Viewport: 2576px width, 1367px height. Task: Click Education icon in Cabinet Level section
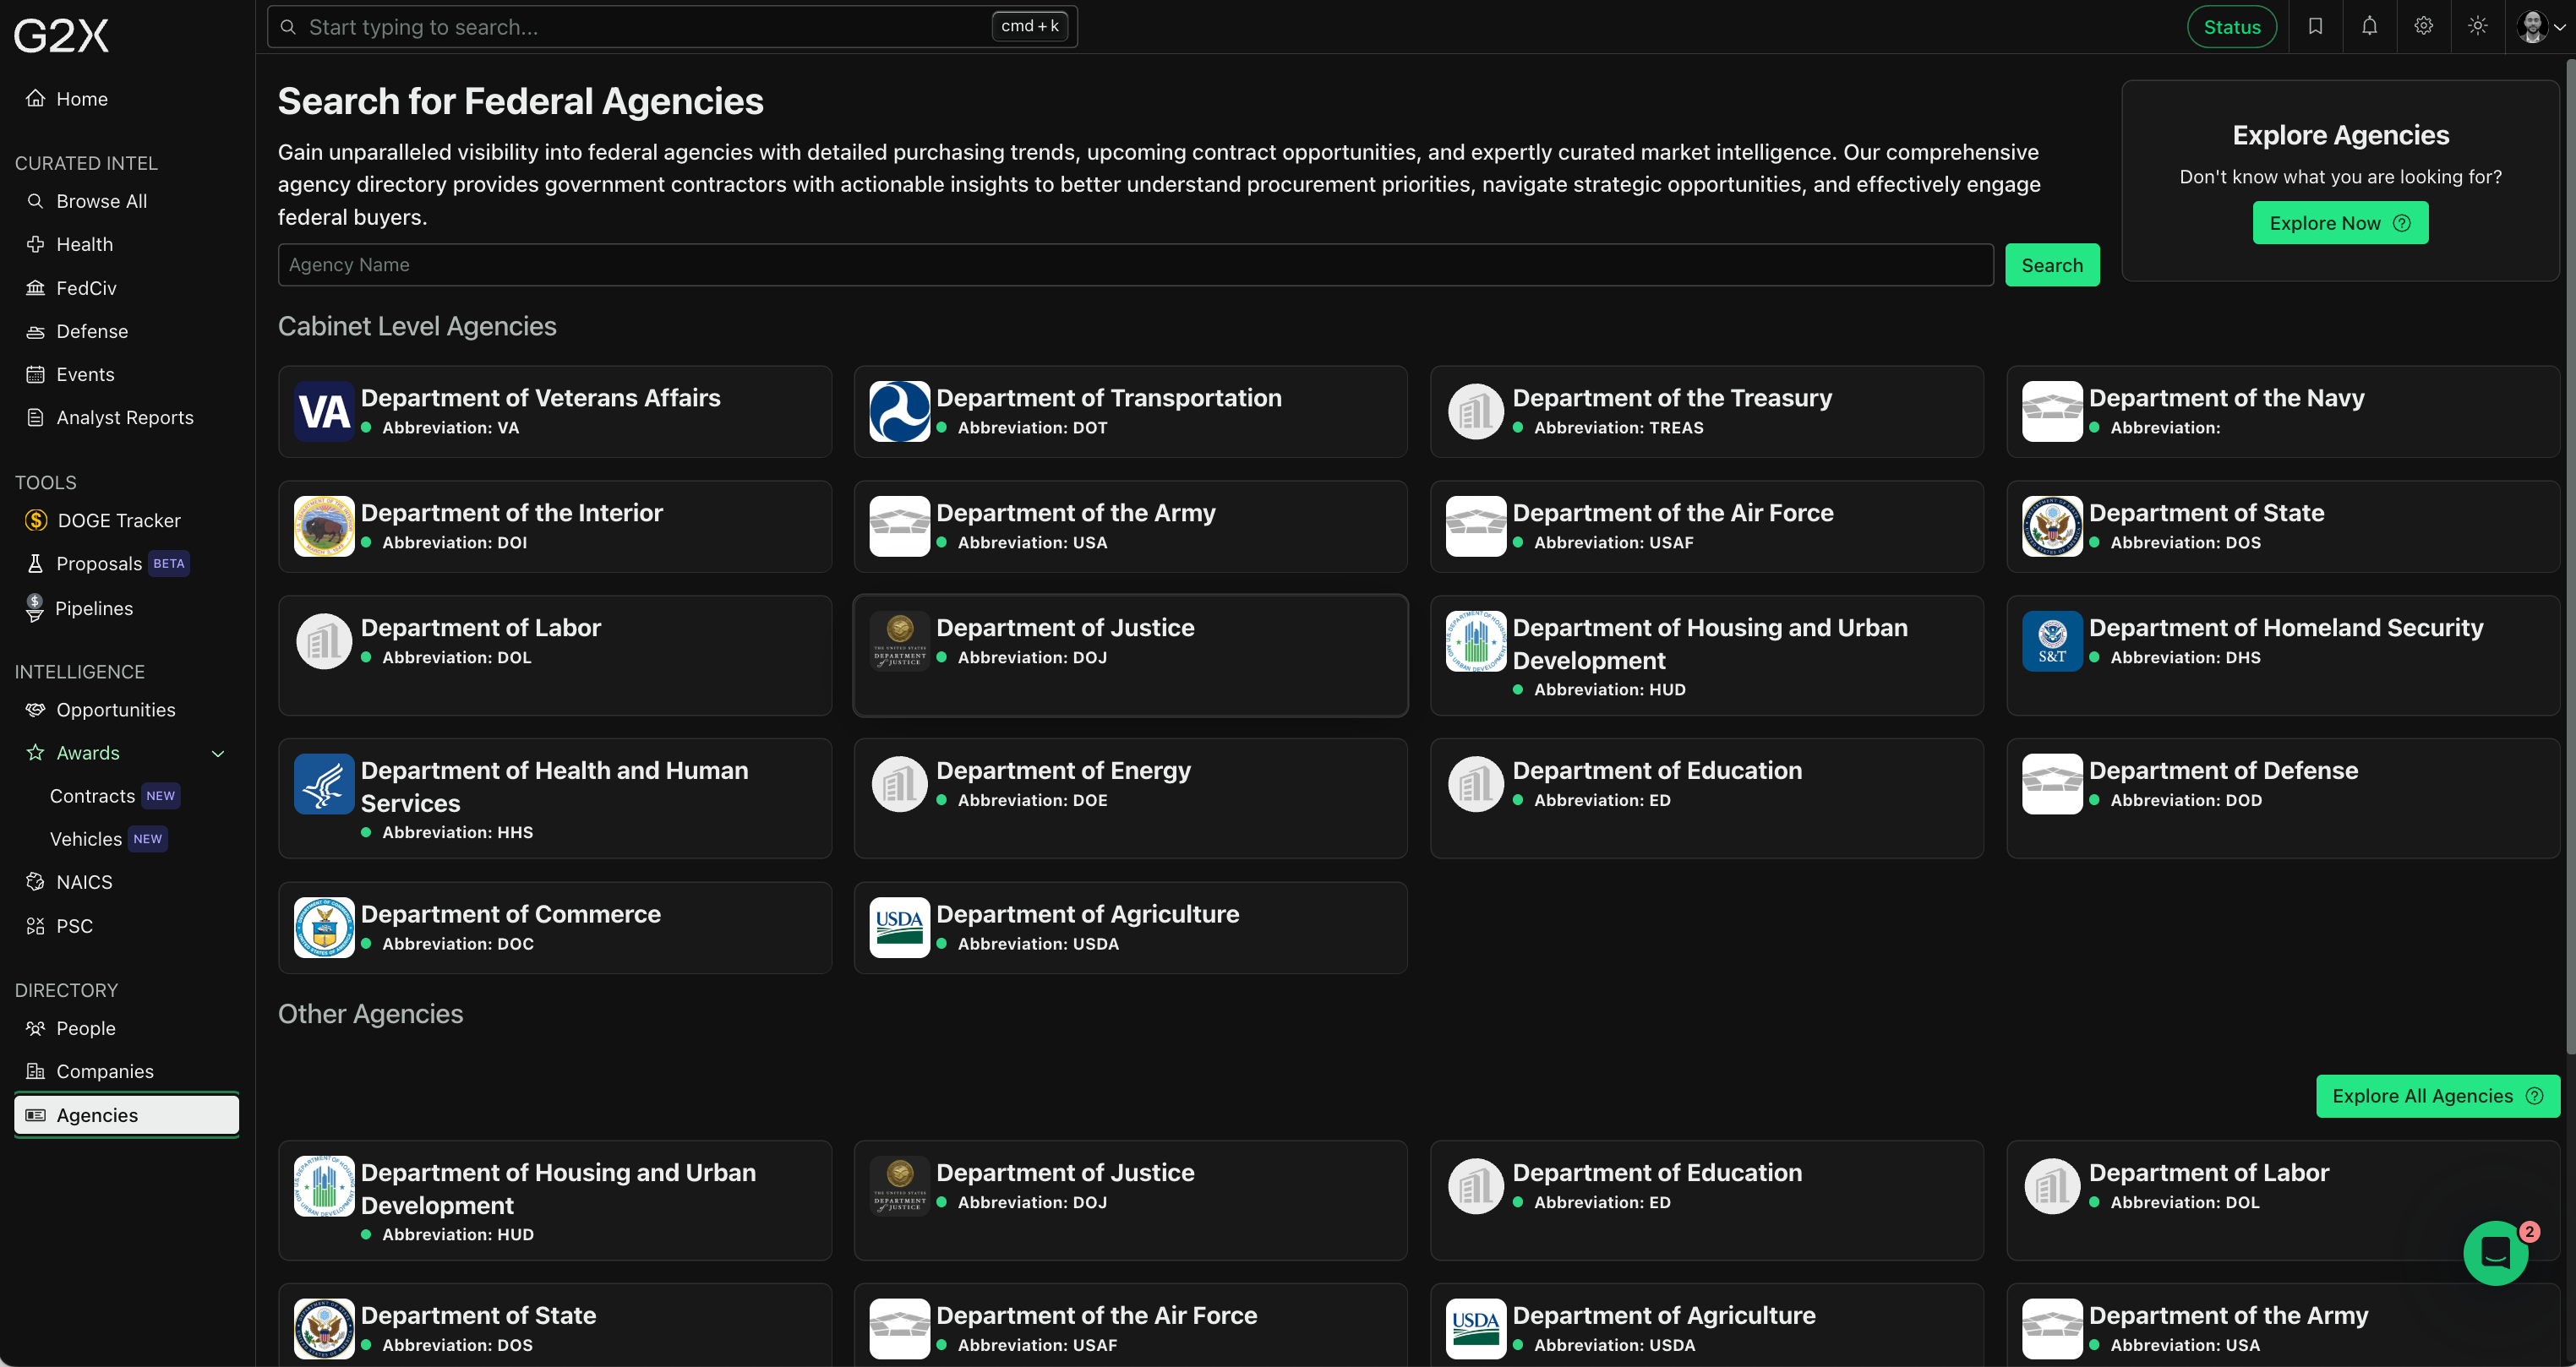[1476, 784]
